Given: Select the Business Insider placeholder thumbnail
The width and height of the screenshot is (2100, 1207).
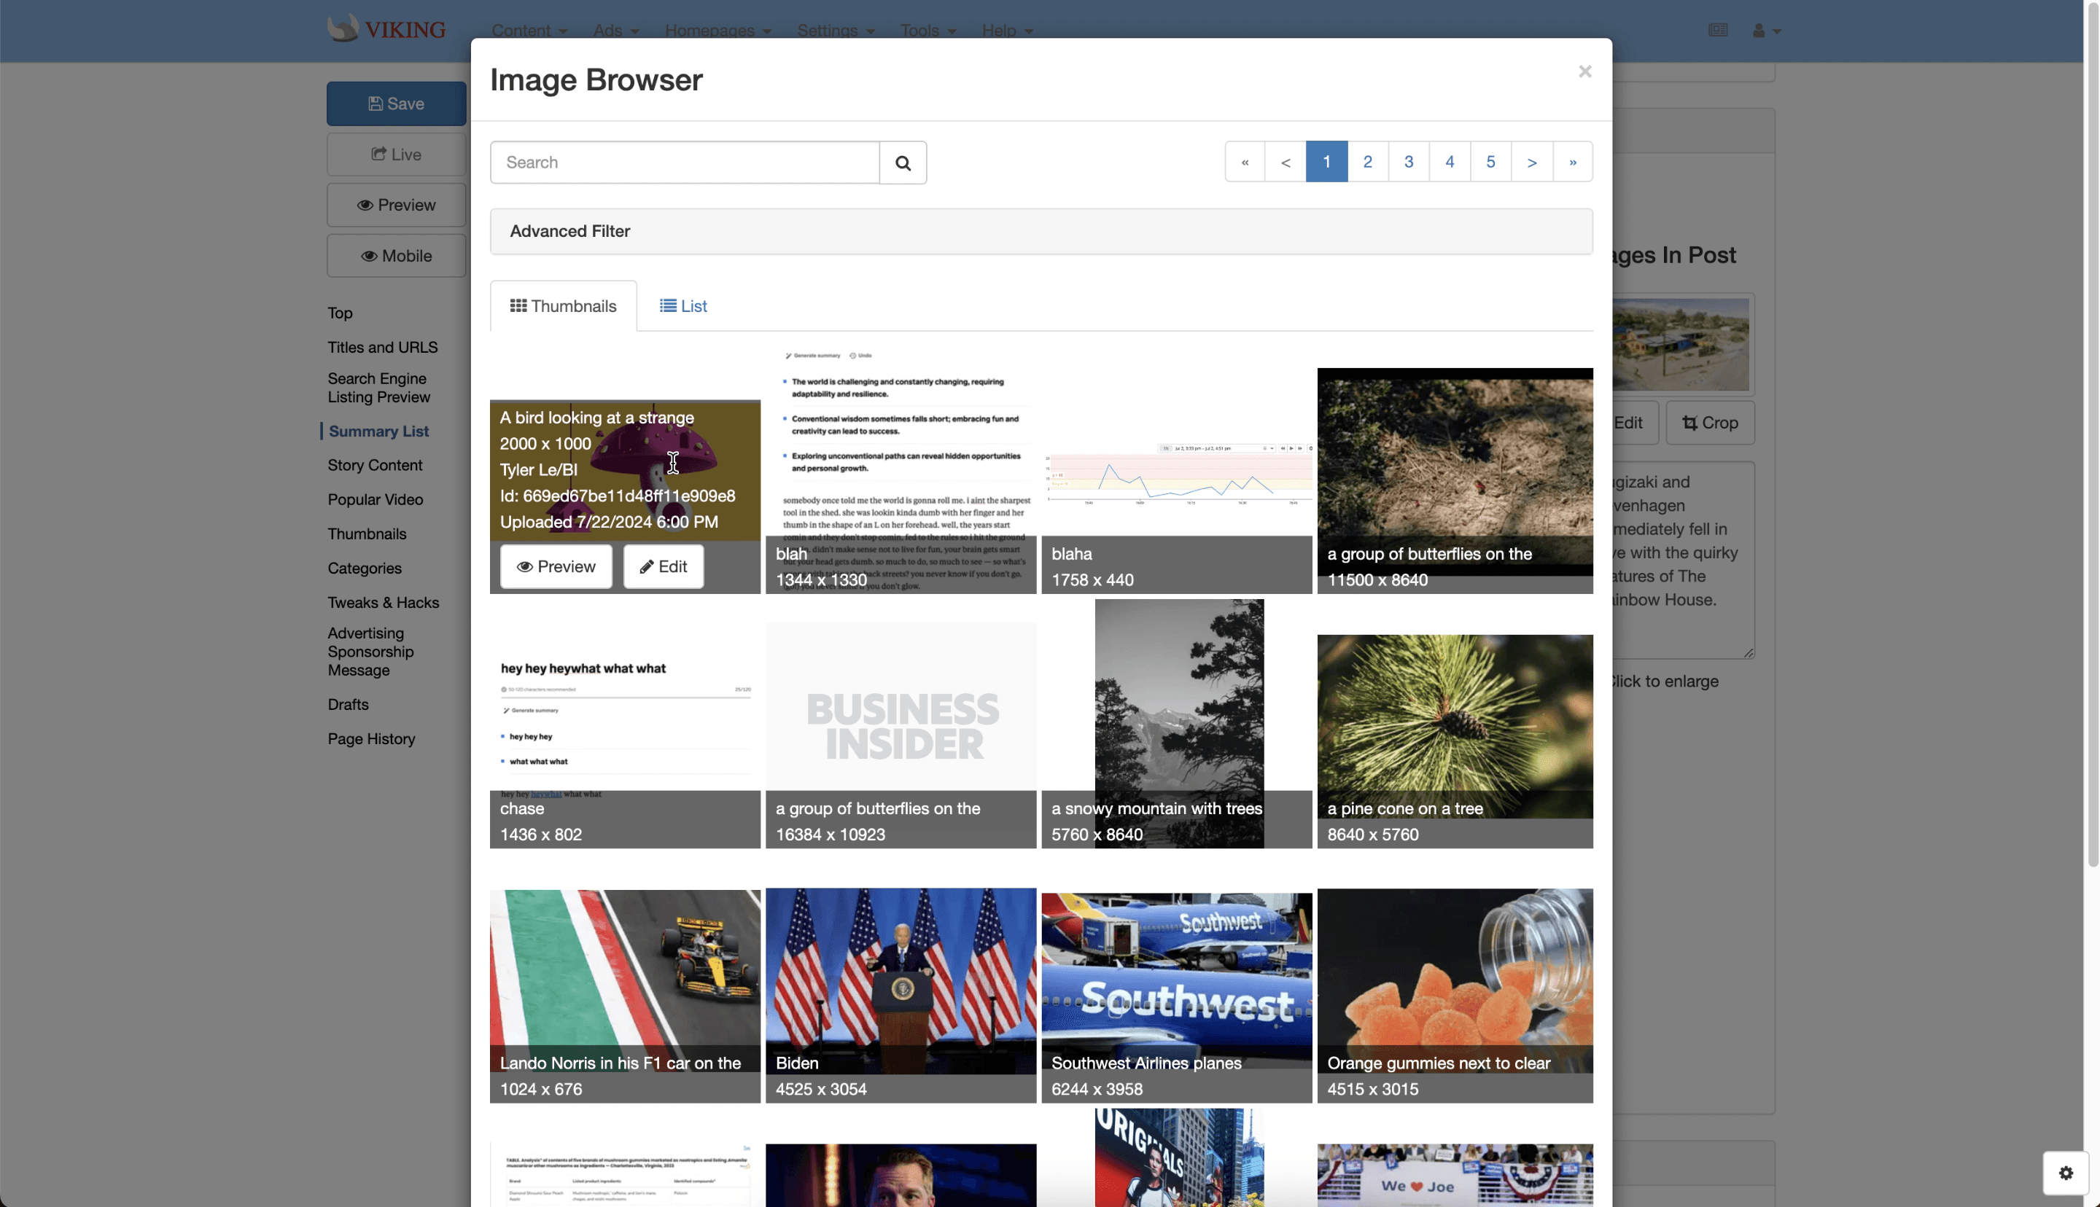Looking at the screenshot, I should click(x=901, y=736).
